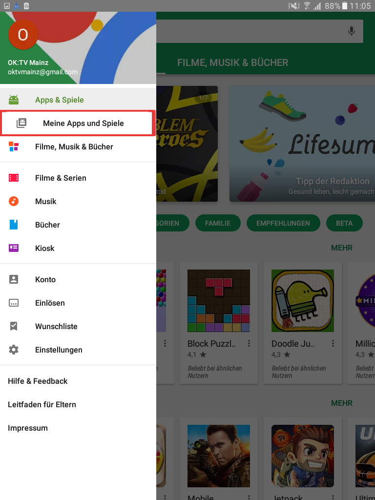Open the Lifesum Tipp der Redaktion banner
The image size is (375, 500).
(x=302, y=144)
